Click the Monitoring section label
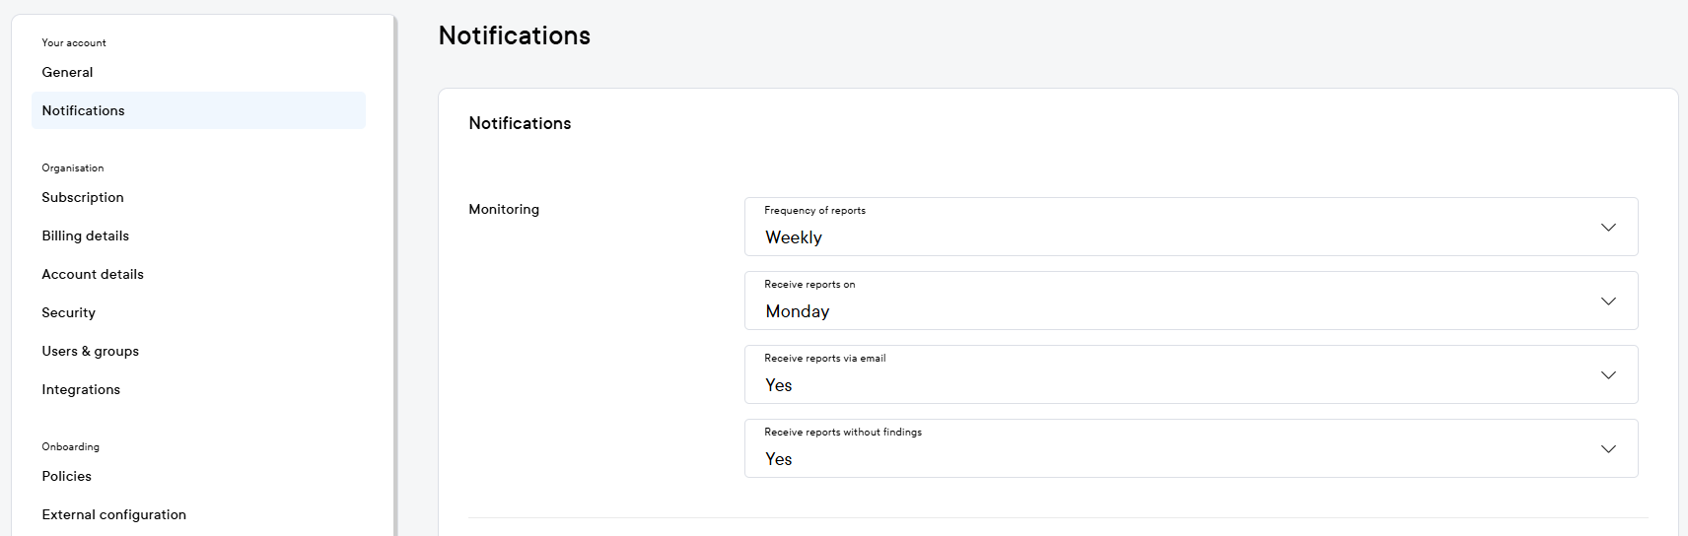Image resolution: width=1688 pixels, height=536 pixels. [504, 209]
